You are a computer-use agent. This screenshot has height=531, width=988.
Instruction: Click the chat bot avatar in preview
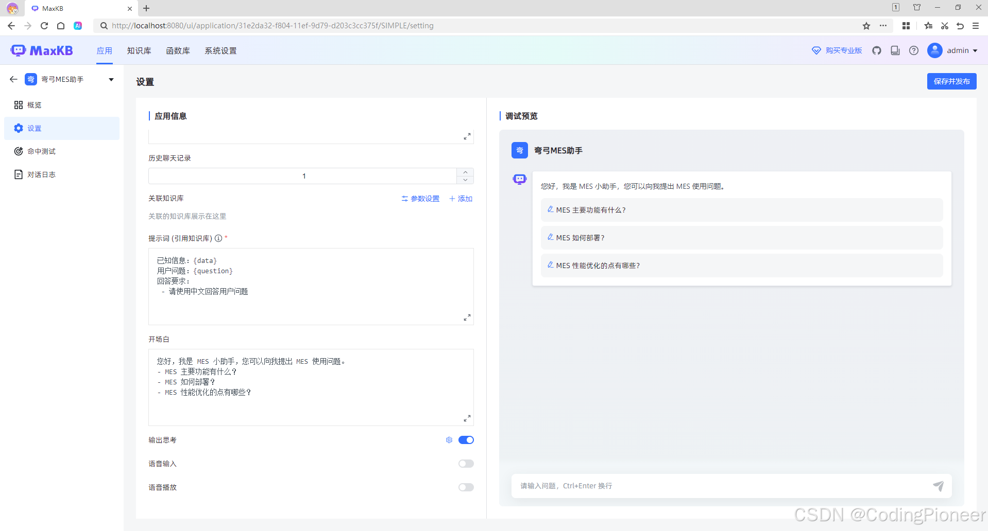pyautogui.click(x=520, y=179)
